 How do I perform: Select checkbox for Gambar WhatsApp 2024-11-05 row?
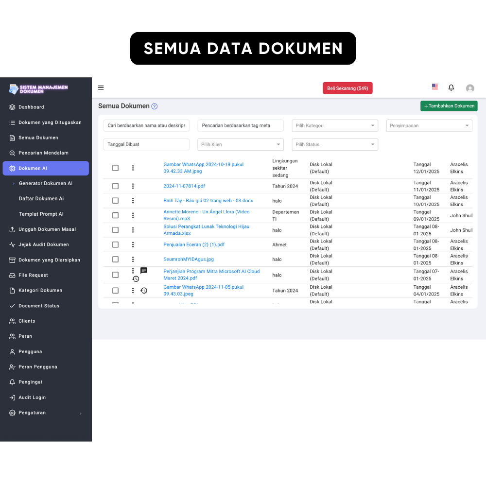(x=115, y=291)
